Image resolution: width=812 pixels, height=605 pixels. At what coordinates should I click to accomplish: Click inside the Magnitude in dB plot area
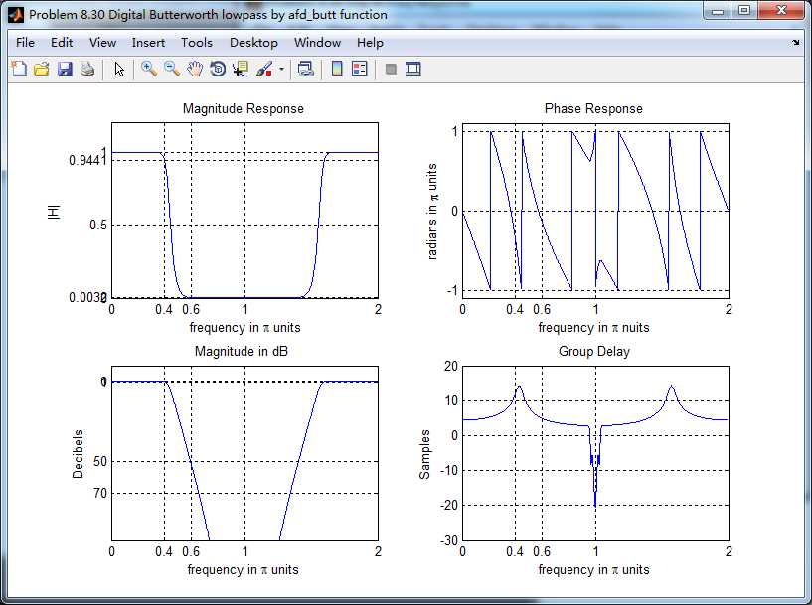244,453
